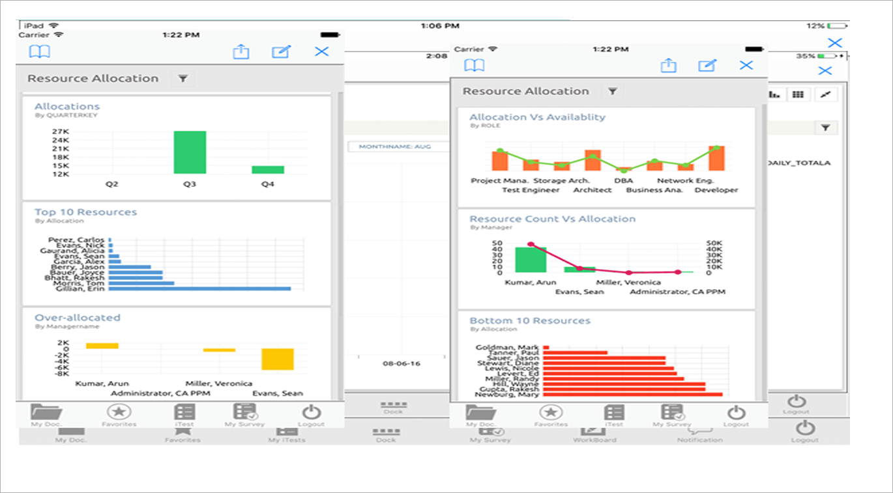Expand the Dock at screen bottom
The image size is (893, 493).
[386, 433]
